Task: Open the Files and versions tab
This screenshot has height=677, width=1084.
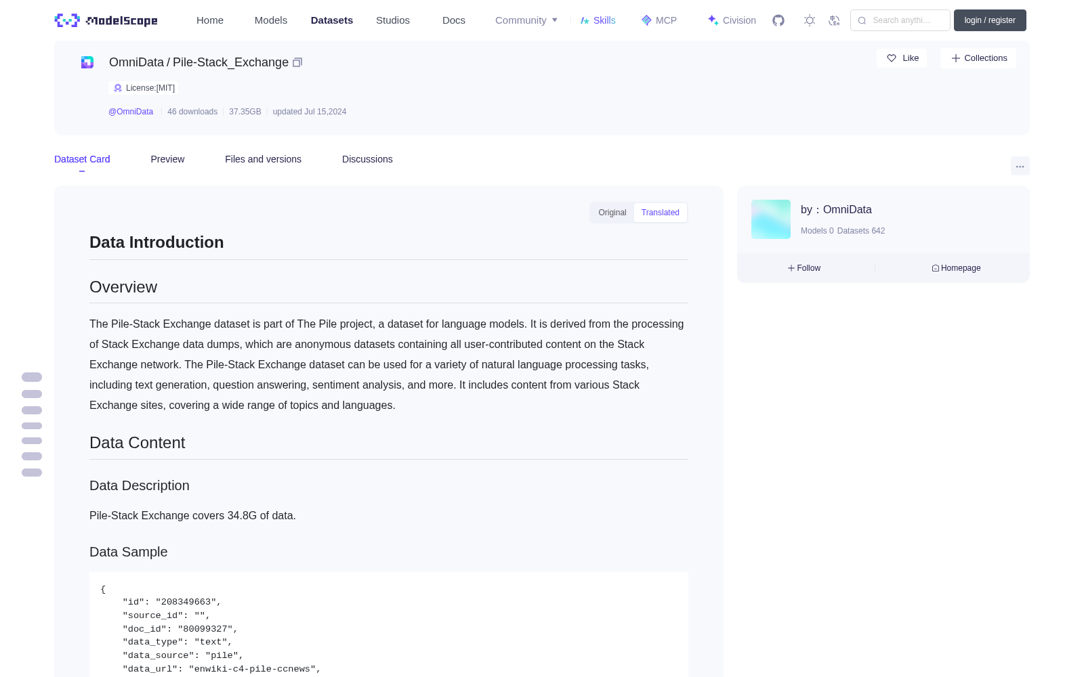Action: click(x=263, y=159)
